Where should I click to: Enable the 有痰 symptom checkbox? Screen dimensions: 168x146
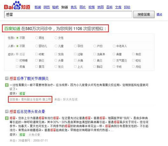tap(133, 54)
